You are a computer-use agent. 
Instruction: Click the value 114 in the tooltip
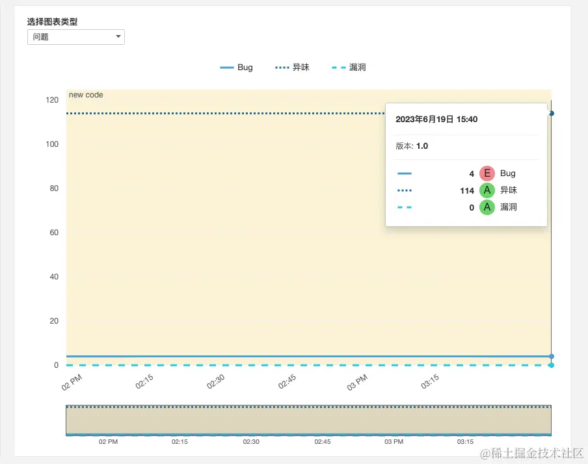click(467, 191)
